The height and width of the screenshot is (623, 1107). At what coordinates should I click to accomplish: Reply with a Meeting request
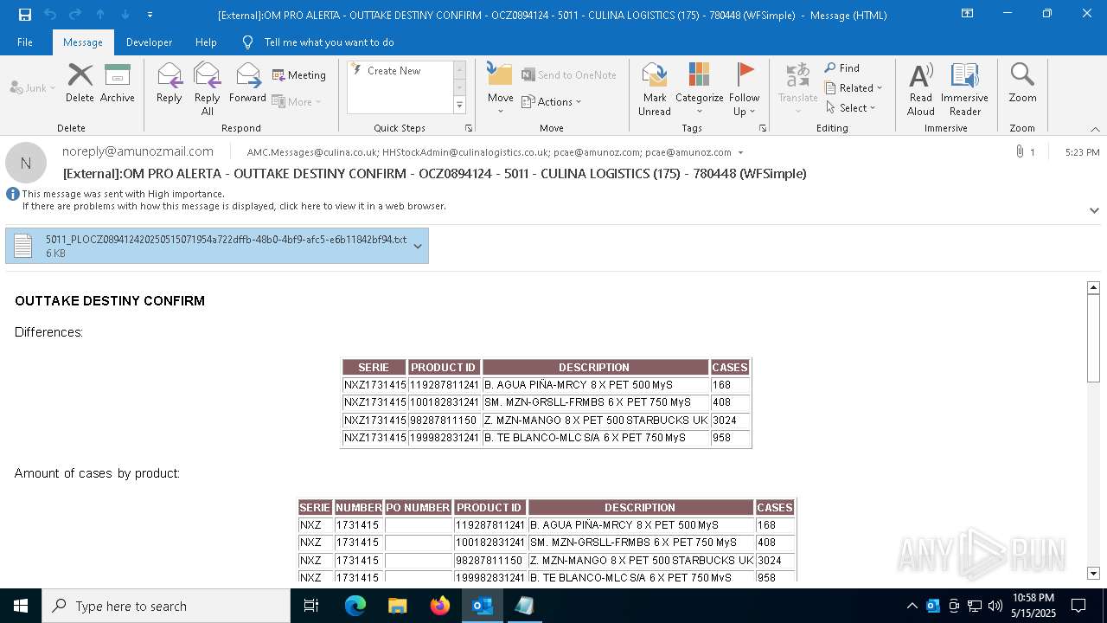coord(299,75)
